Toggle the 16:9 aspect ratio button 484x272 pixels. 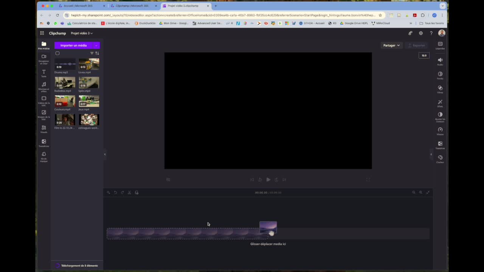(424, 56)
